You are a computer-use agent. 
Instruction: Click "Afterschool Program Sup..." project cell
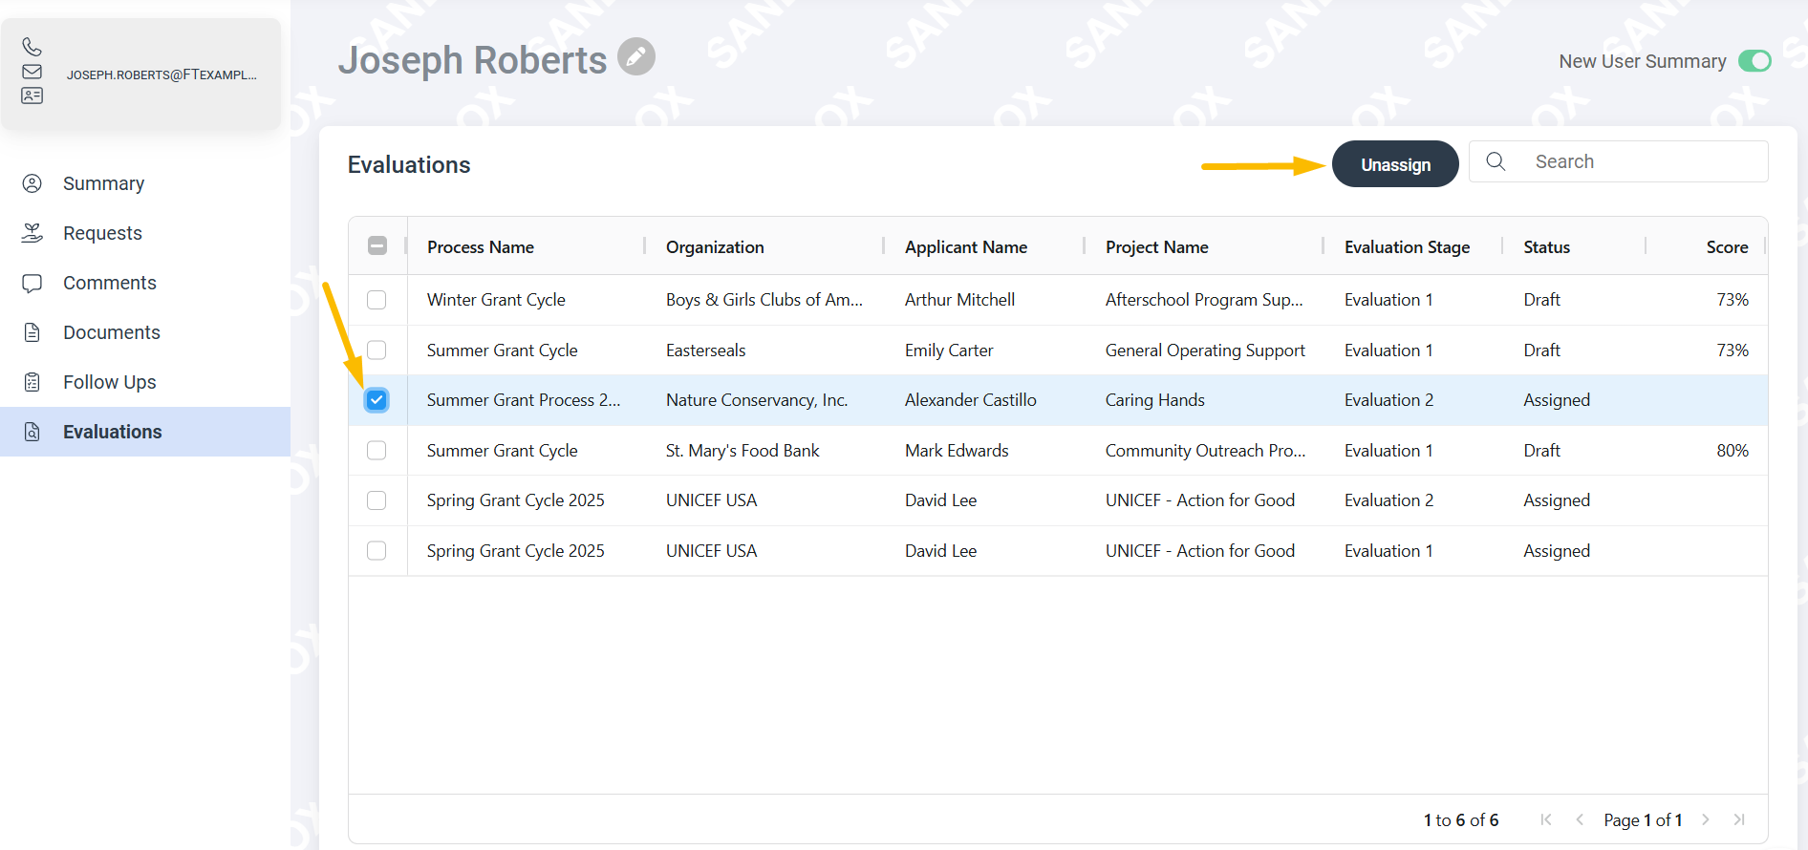click(1204, 300)
